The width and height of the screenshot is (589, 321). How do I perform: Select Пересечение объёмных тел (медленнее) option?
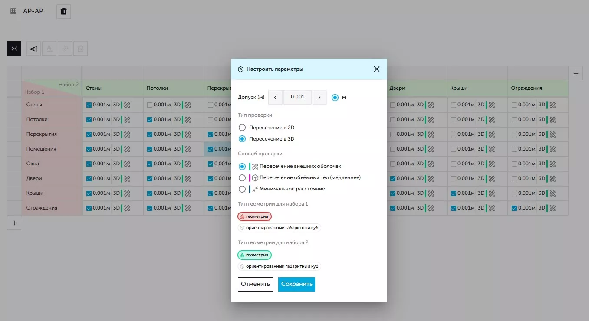[242, 177]
